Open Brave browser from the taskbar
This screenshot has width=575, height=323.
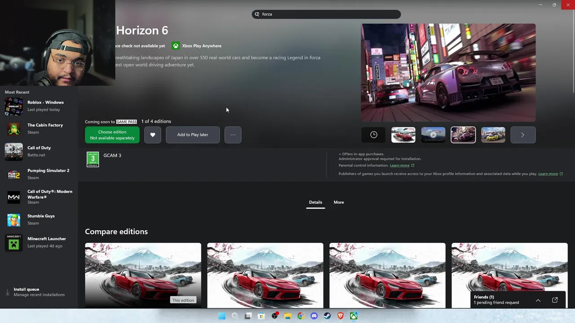tap(341, 316)
